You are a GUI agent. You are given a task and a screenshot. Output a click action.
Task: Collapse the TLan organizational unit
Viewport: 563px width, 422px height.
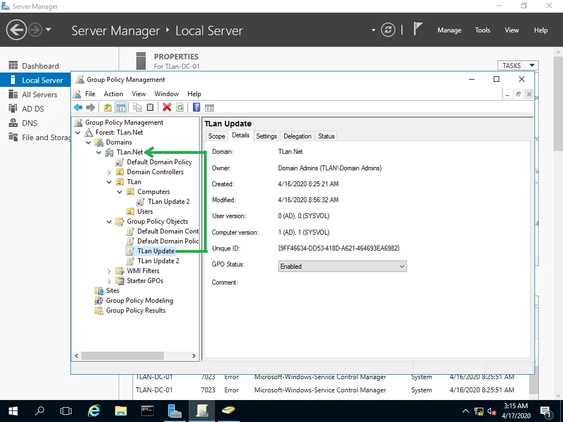point(109,182)
